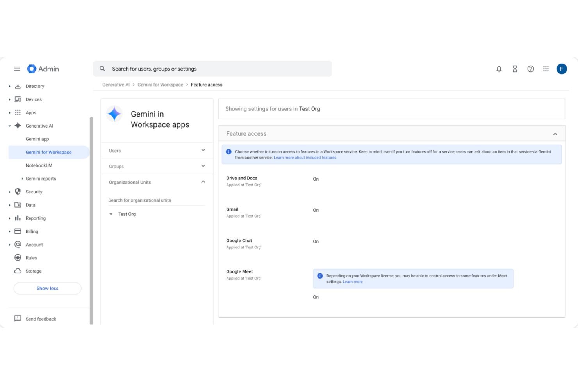This screenshot has width=578, height=385.
Task: Expand Gemini reports submenu arrow
Action: (22, 179)
